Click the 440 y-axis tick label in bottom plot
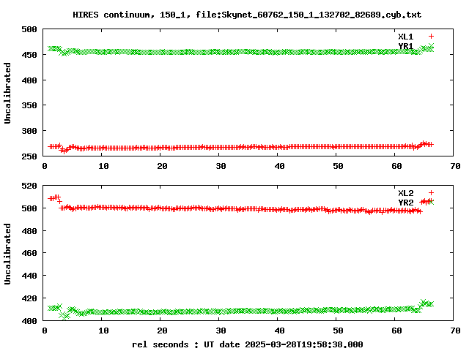The image size is (469, 351). point(29,276)
